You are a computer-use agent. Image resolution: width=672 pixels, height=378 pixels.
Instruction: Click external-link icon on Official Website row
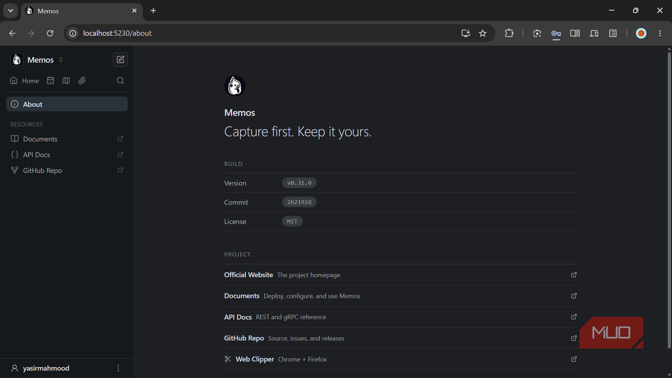tap(574, 275)
